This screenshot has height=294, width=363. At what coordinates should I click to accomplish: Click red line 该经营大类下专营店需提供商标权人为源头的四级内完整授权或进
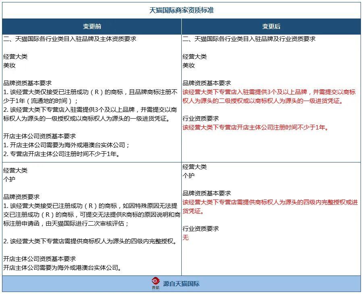[x=270, y=202]
